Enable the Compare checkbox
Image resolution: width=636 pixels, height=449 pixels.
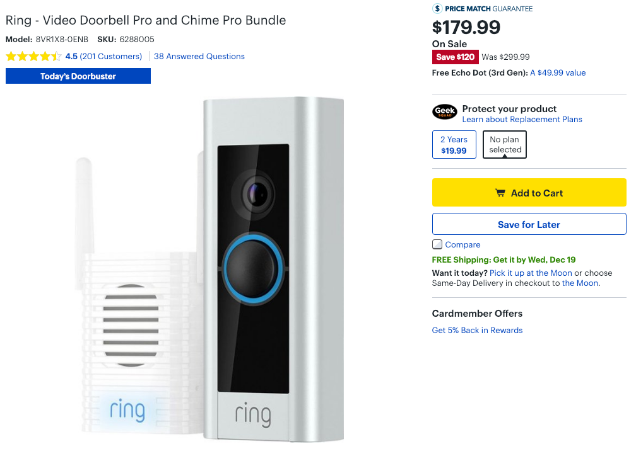pyautogui.click(x=437, y=244)
